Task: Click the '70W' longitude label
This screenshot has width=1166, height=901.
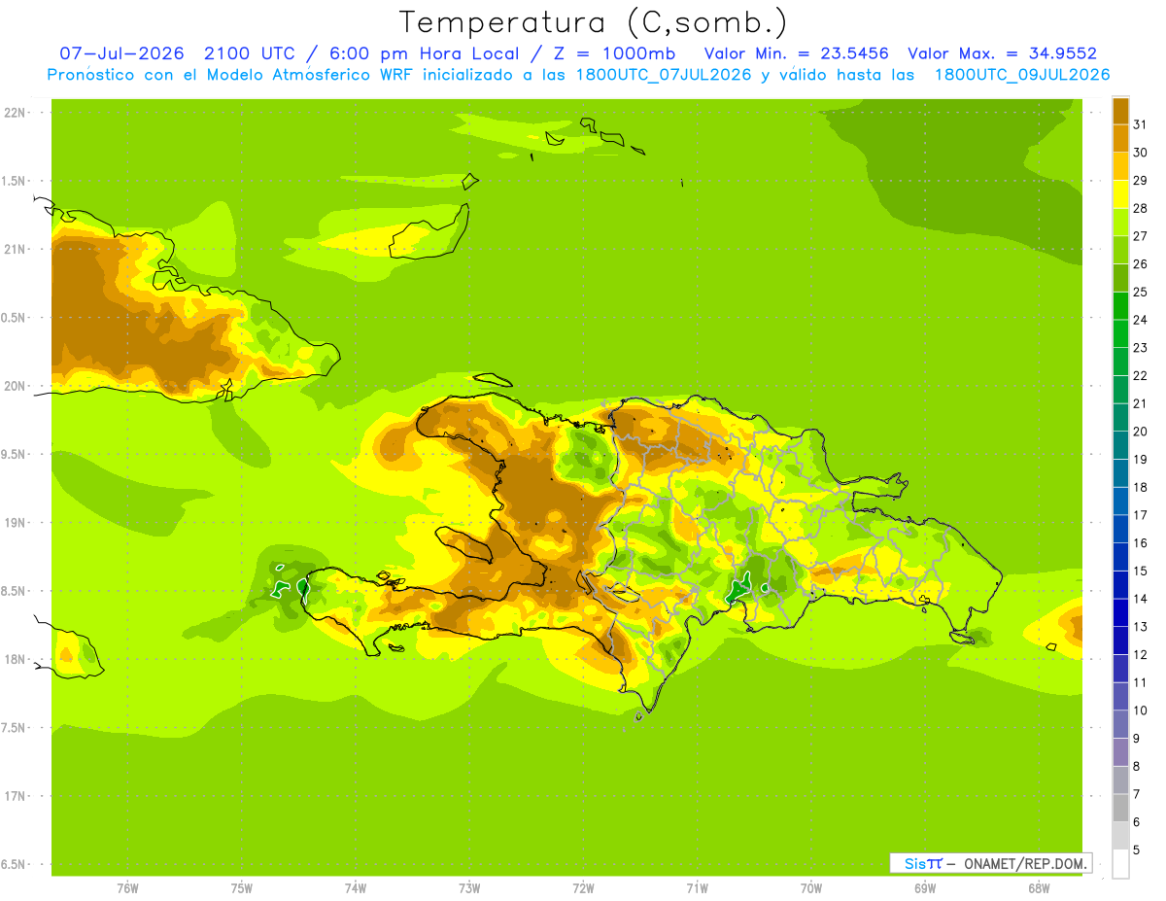Action: tap(811, 888)
